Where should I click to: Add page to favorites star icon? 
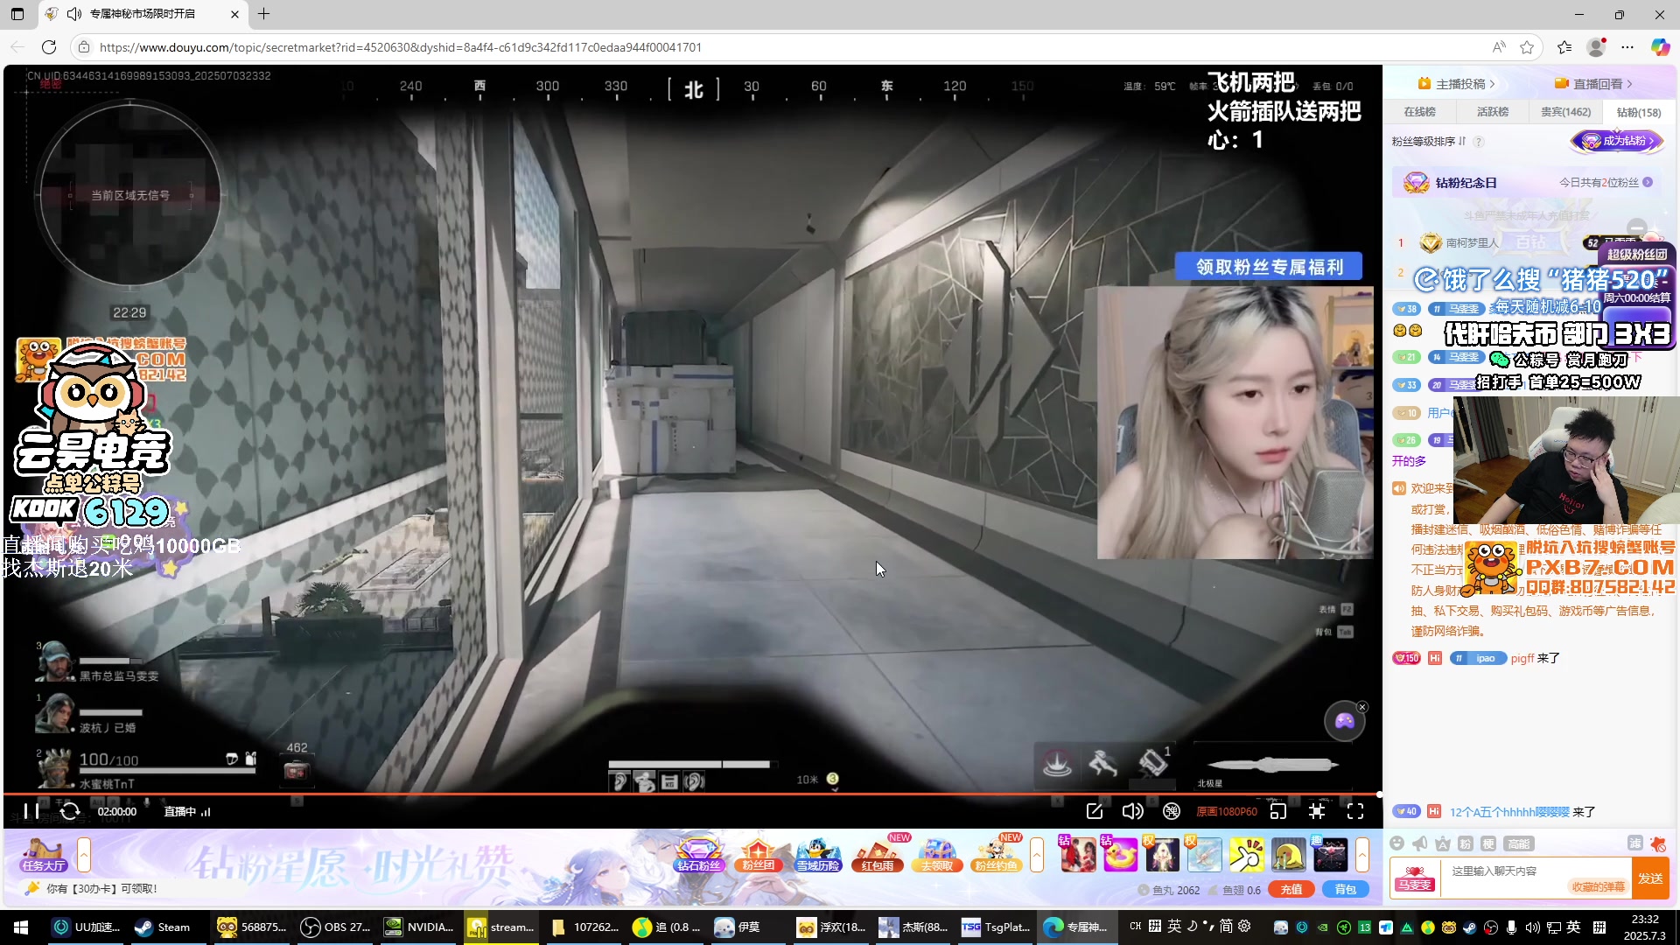point(1527,47)
